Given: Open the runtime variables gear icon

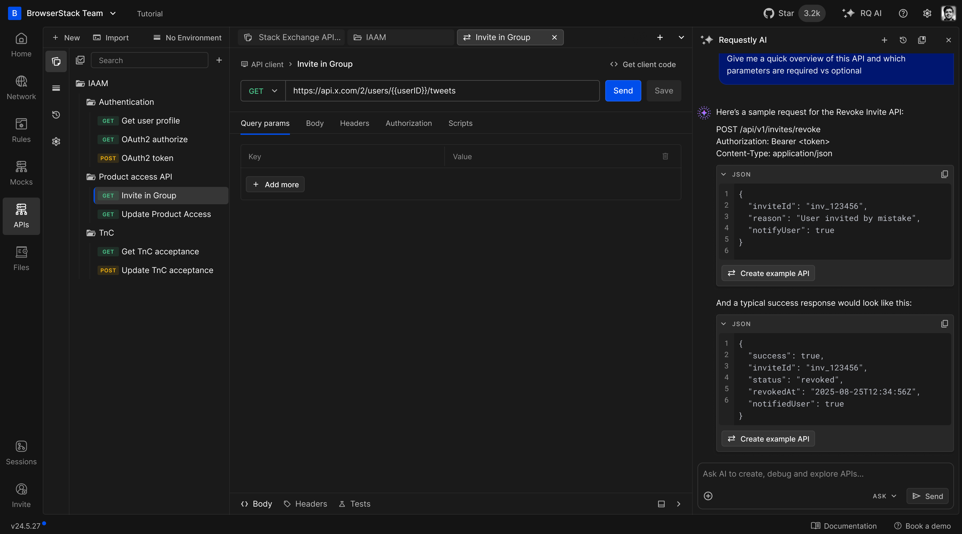Looking at the screenshot, I should pyautogui.click(x=56, y=142).
